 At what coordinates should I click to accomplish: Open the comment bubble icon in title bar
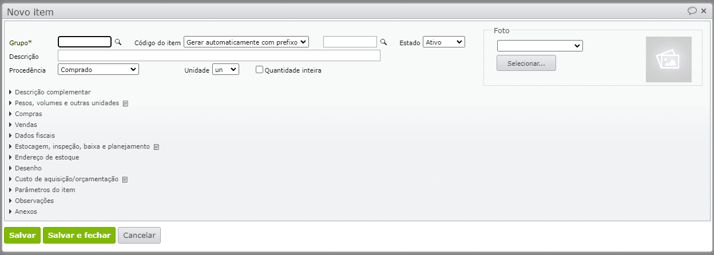692,10
